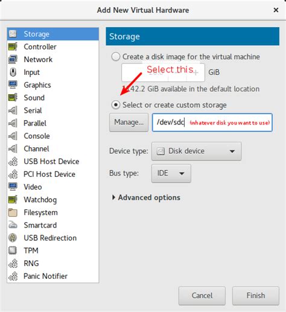Viewport: 286px width, 312px height.
Task: Open the Bus type IDE dropdown
Action: coord(171,173)
